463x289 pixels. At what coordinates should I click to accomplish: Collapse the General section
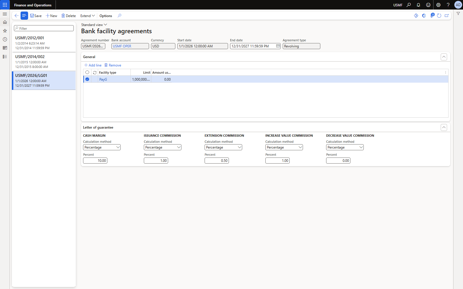coord(444,57)
